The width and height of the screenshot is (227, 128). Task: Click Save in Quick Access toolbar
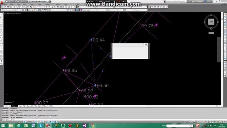(x=12, y=1)
